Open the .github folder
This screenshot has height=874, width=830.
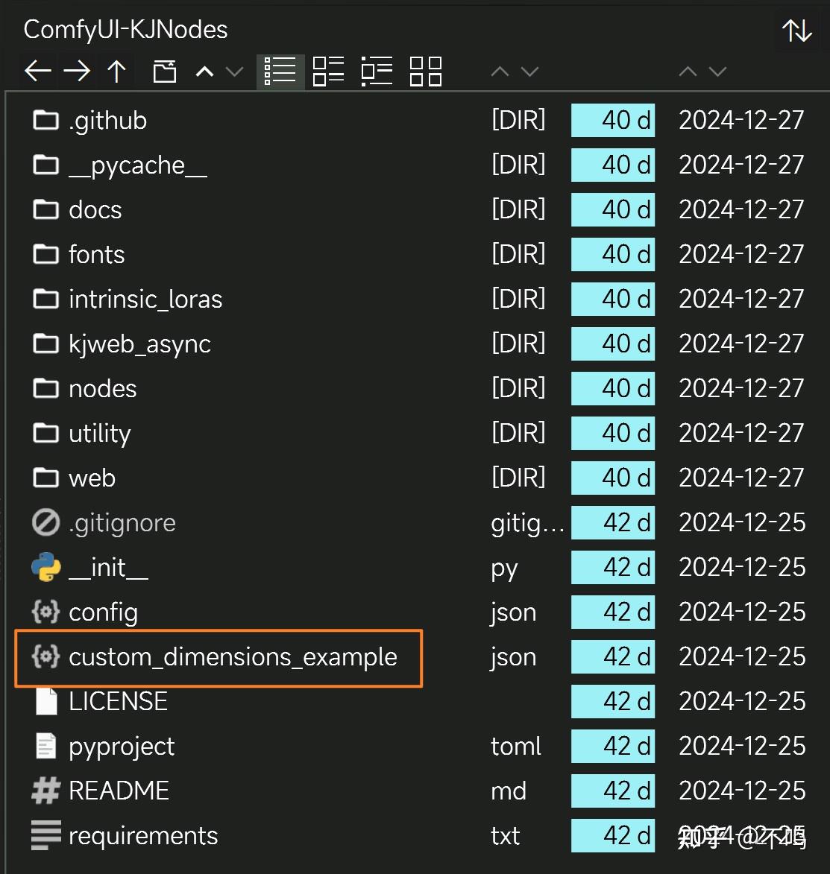pyautogui.click(x=109, y=120)
